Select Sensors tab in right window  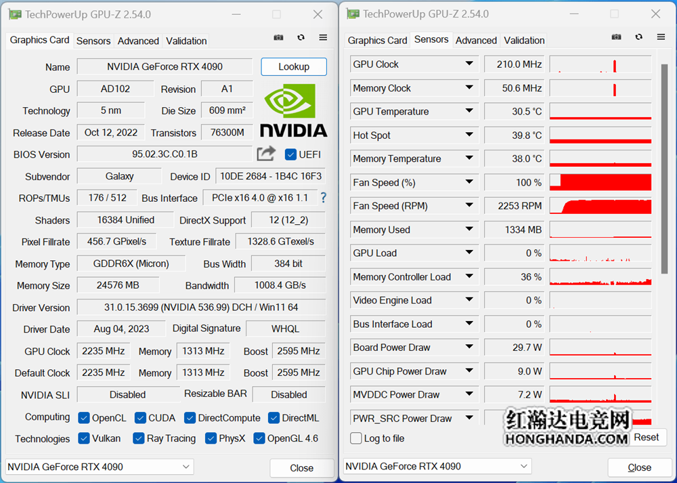coord(431,39)
